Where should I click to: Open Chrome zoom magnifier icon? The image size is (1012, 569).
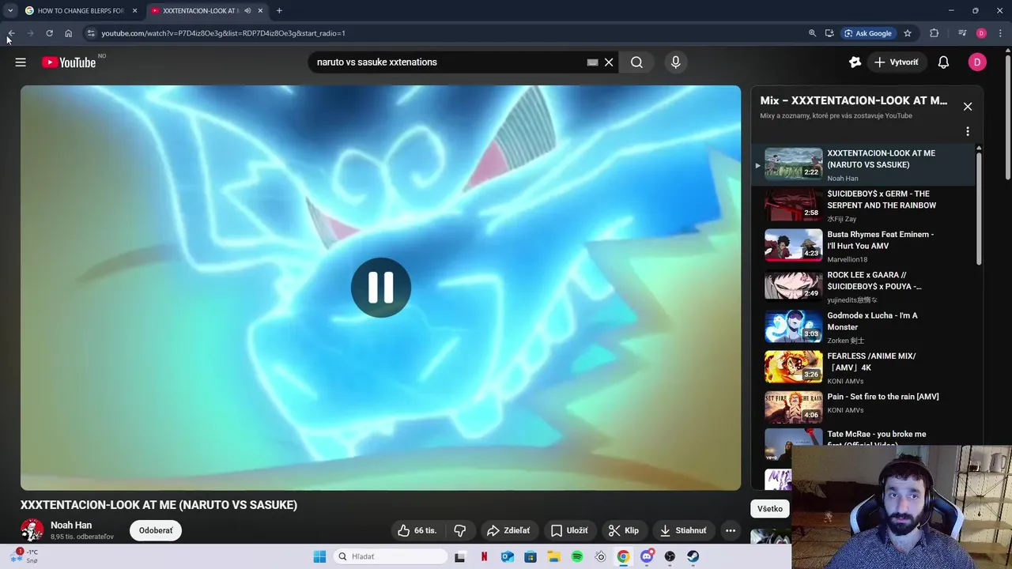pos(812,33)
